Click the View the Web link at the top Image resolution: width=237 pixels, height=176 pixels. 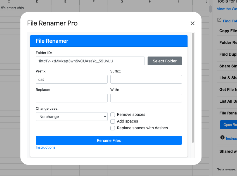point(226,9)
